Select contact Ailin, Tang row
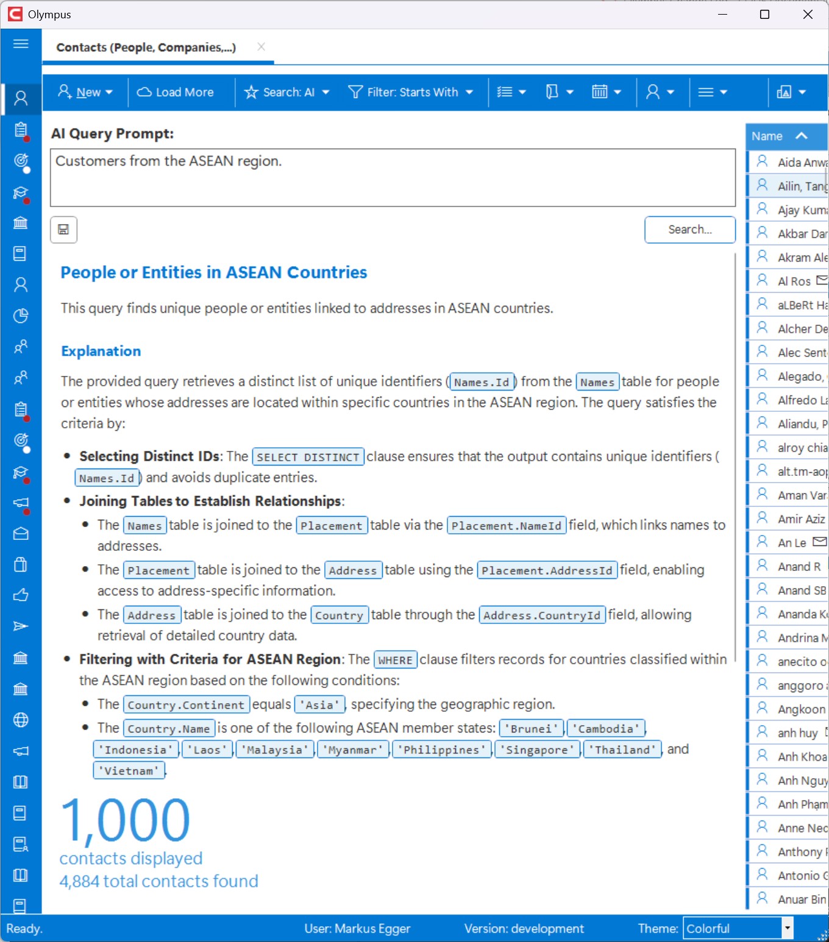829x942 pixels. [788, 186]
